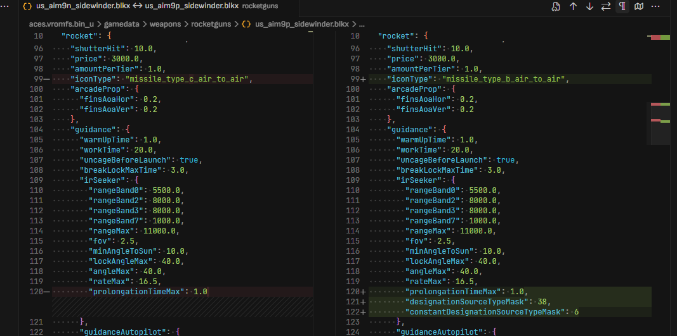Click "rangeBand3": 8000.0 in left pane
Image resolution: width=677 pixels, height=336 pixels.
137,210
